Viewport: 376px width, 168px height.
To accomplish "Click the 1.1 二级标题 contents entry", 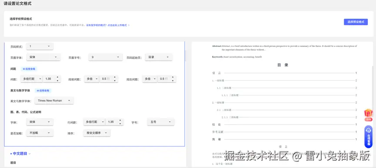I will (x=287, y=88).
